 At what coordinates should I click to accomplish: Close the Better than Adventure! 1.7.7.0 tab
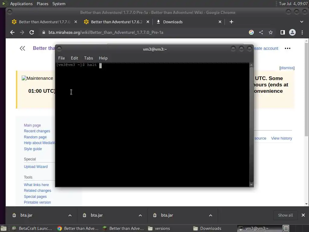(76, 22)
